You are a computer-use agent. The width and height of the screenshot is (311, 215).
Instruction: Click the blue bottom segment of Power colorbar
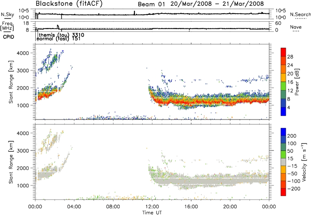283,111
